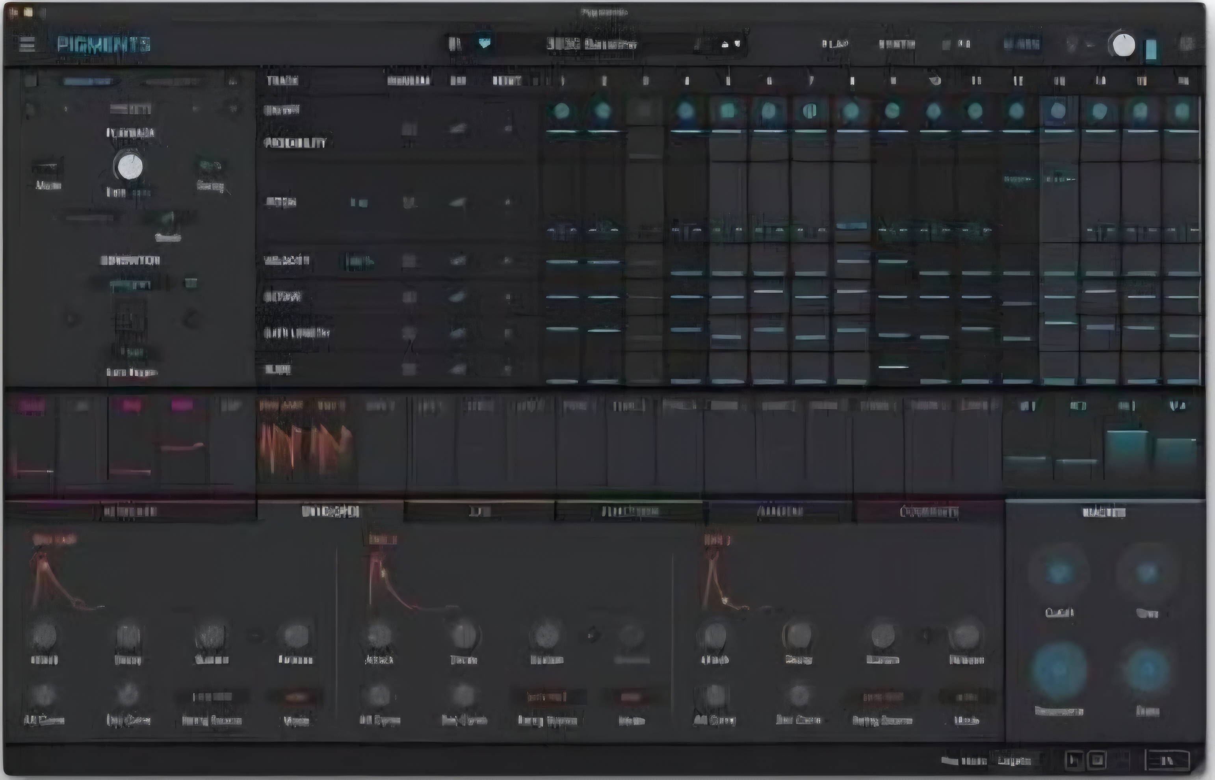
Task: Click the Env 2 Attack knob
Action: coord(379,636)
